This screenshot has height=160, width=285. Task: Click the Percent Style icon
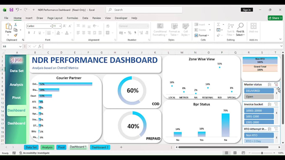[x=130, y=33]
